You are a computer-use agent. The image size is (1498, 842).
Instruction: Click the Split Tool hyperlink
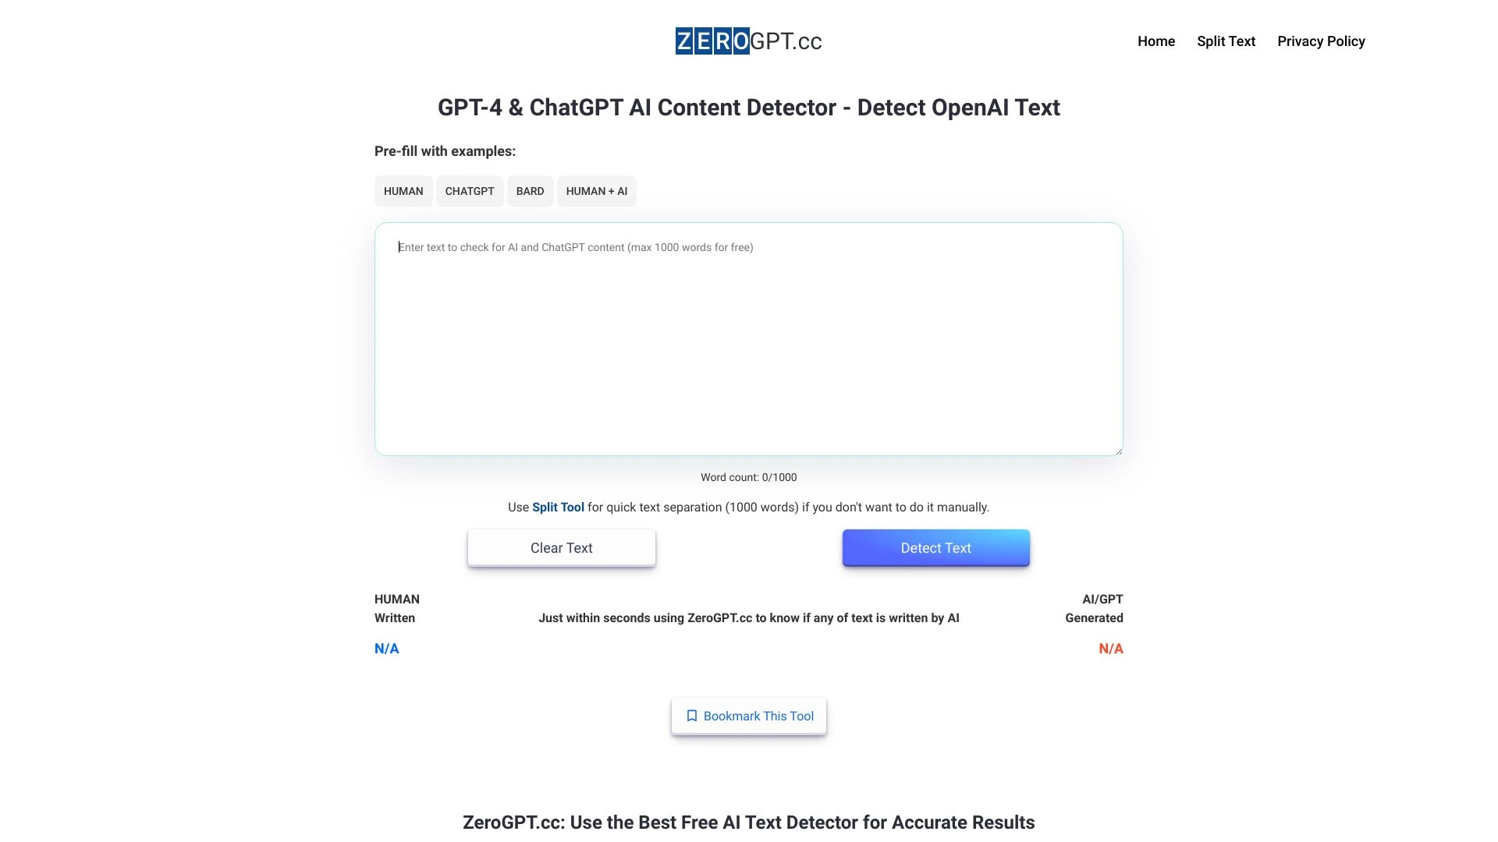point(558,507)
